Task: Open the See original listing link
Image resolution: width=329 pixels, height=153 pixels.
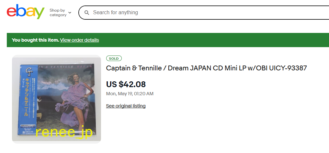Action: tap(126, 106)
